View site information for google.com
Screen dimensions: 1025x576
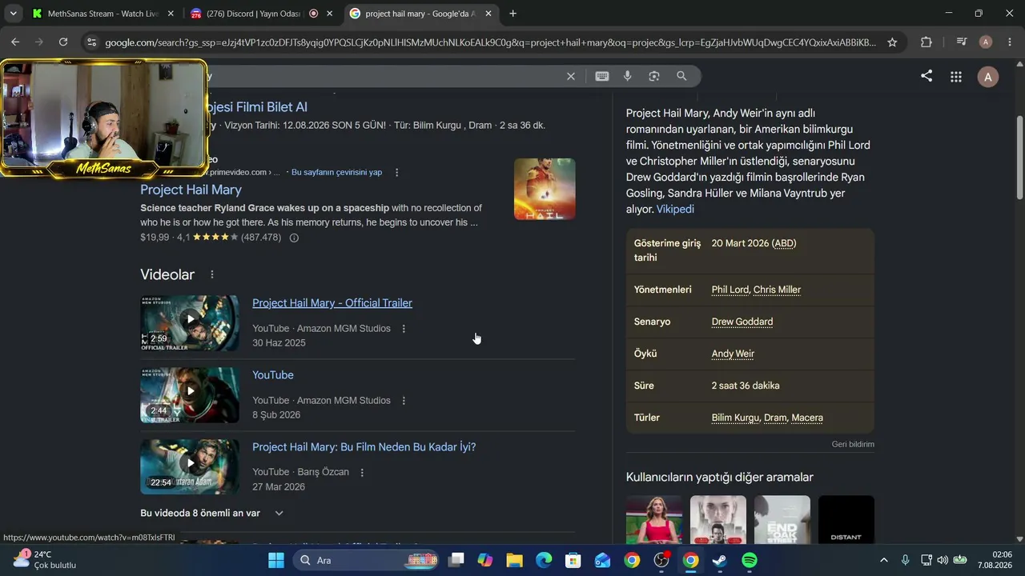[91, 42]
